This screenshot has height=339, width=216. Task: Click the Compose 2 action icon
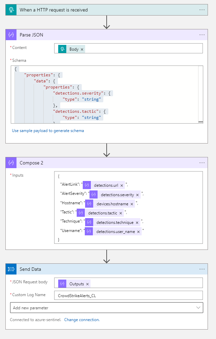point(11,163)
